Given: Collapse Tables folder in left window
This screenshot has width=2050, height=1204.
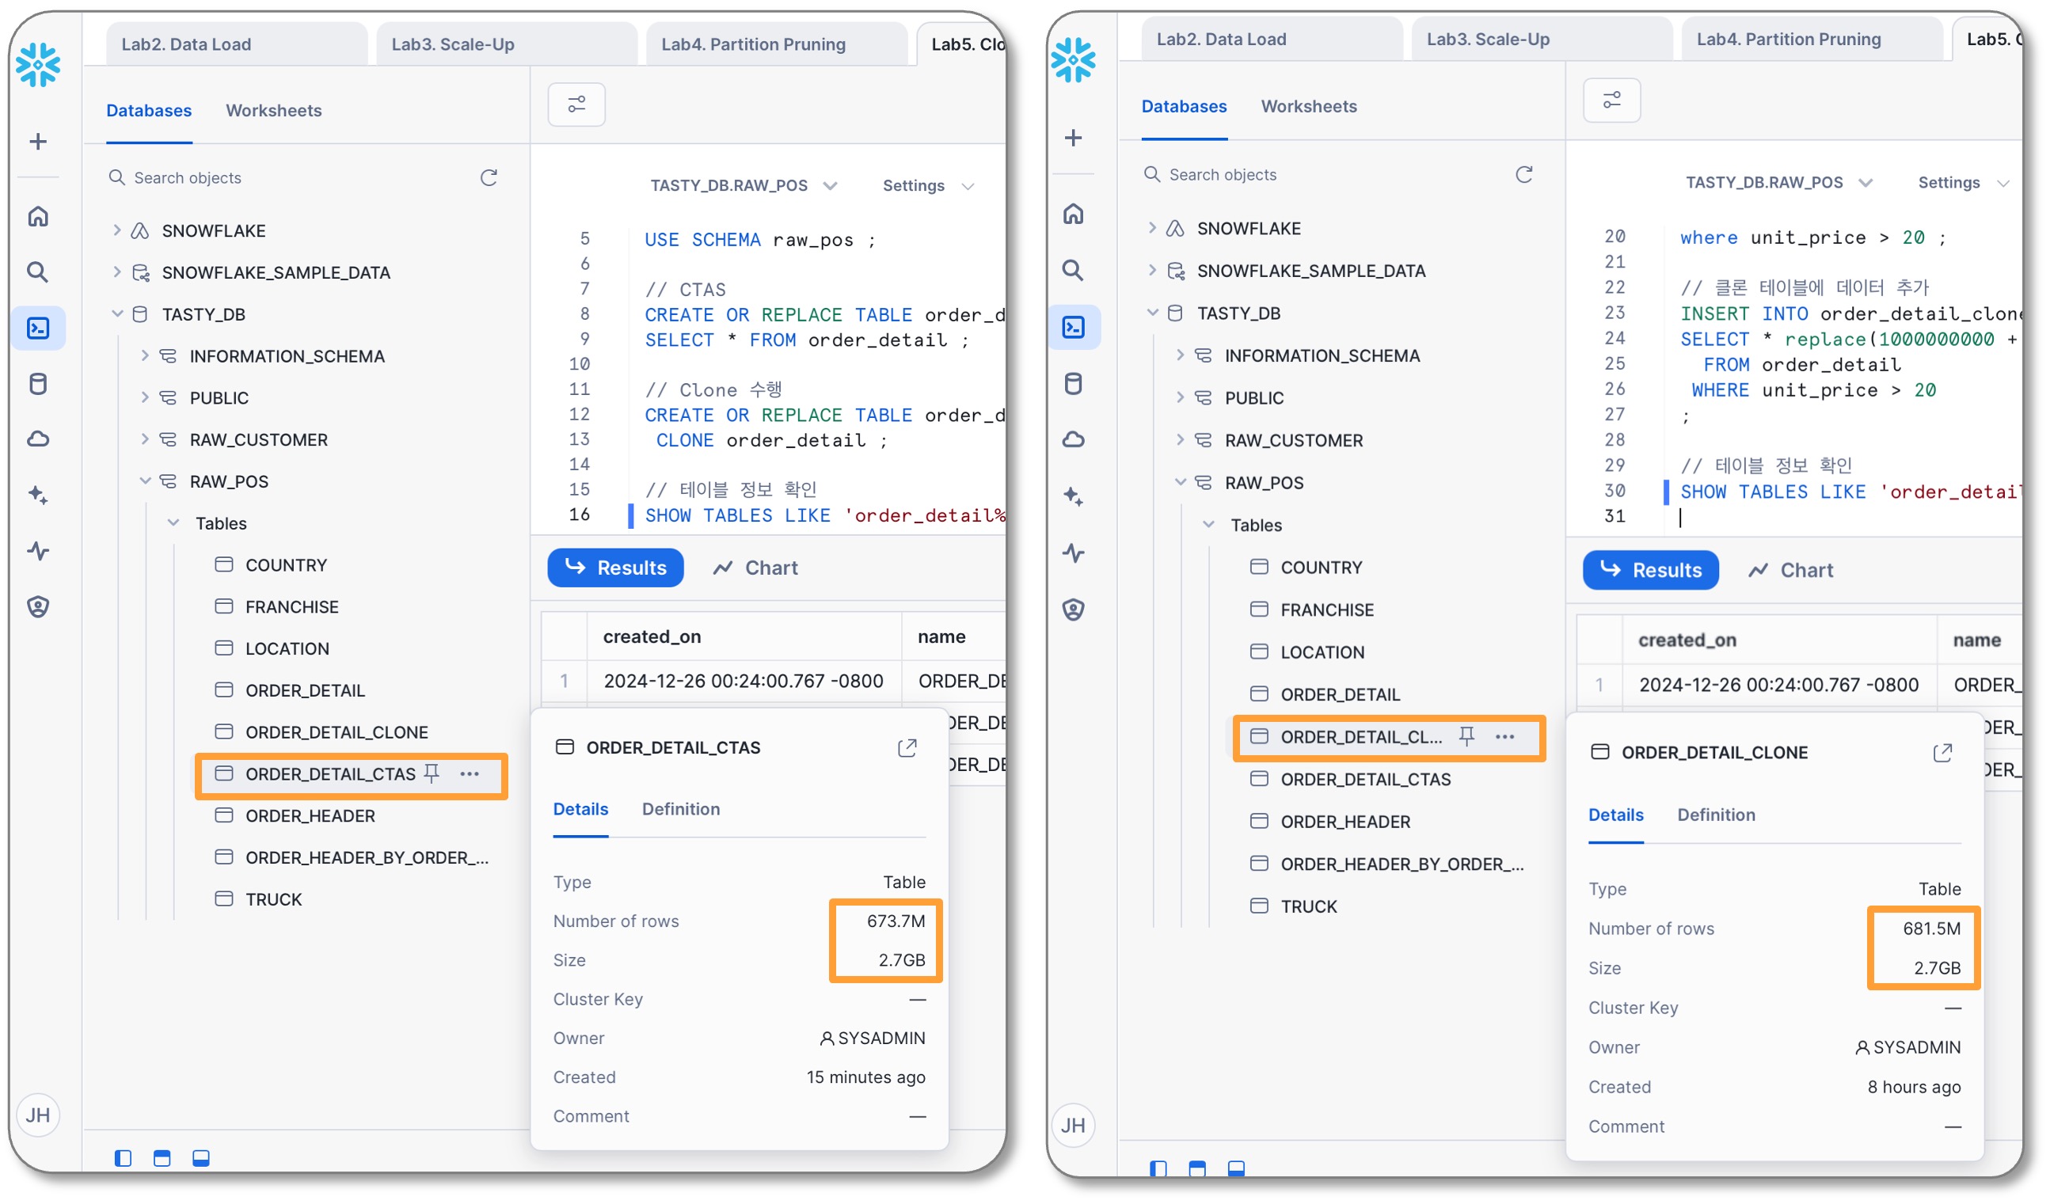Looking at the screenshot, I should pyautogui.click(x=173, y=523).
